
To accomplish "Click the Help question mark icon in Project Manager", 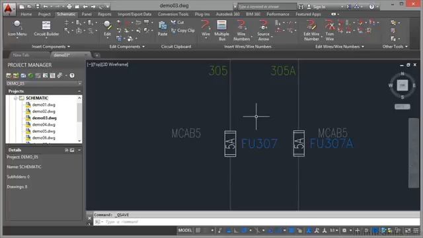I will pyautogui.click(x=72, y=75).
